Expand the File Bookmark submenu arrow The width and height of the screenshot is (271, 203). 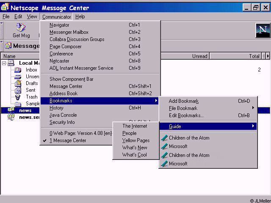253,108
